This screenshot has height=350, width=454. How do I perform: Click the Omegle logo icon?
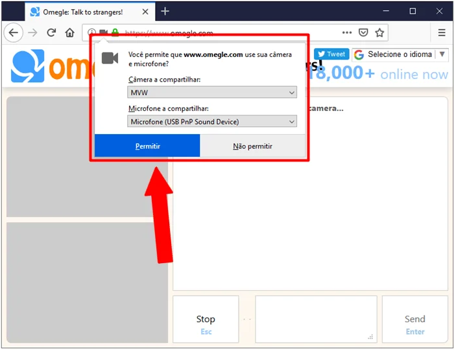pyautogui.click(x=28, y=66)
